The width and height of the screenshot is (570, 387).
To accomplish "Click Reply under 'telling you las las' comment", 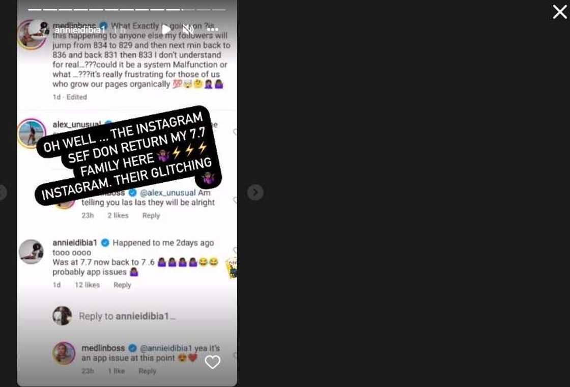I will click(151, 215).
